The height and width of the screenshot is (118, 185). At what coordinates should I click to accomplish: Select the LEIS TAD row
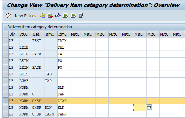point(6,74)
